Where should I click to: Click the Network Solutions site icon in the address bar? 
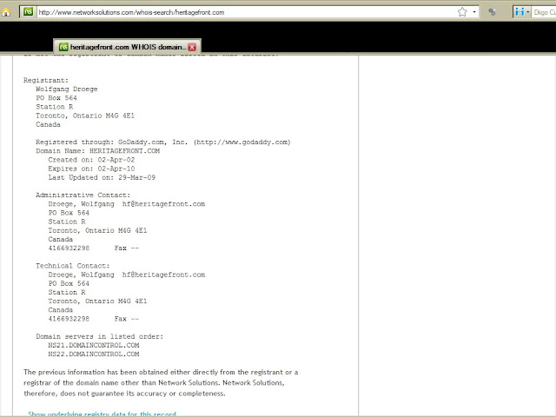pos(28,11)
